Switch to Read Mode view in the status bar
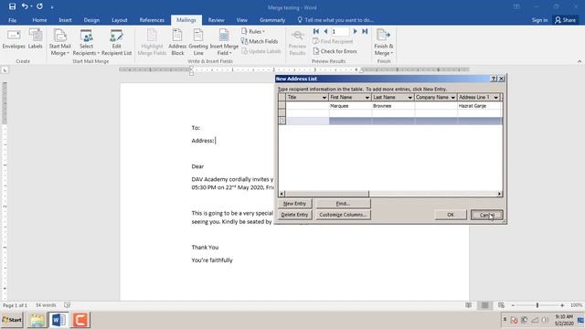This screenshot has width=585, height=329. (x=469, y=305)
